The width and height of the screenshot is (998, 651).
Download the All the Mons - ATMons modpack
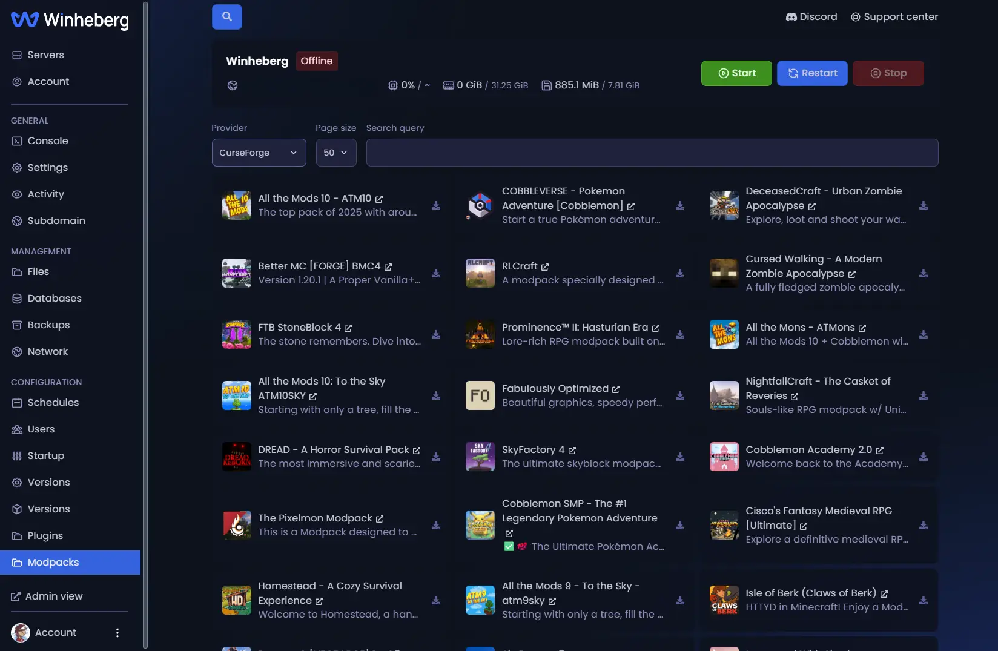[924, 334]
